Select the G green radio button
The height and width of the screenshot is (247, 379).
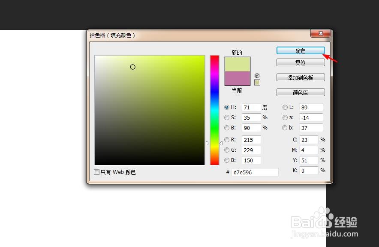(227, 150)
